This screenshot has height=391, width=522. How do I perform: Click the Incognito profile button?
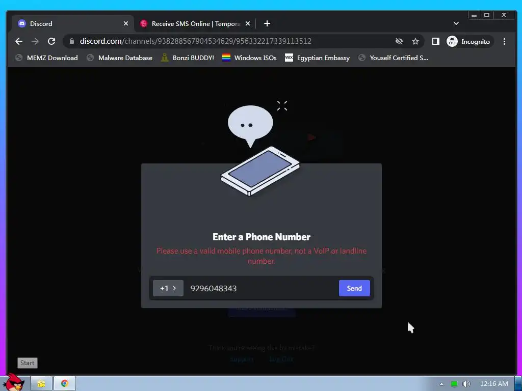click(x=469, y=41)
